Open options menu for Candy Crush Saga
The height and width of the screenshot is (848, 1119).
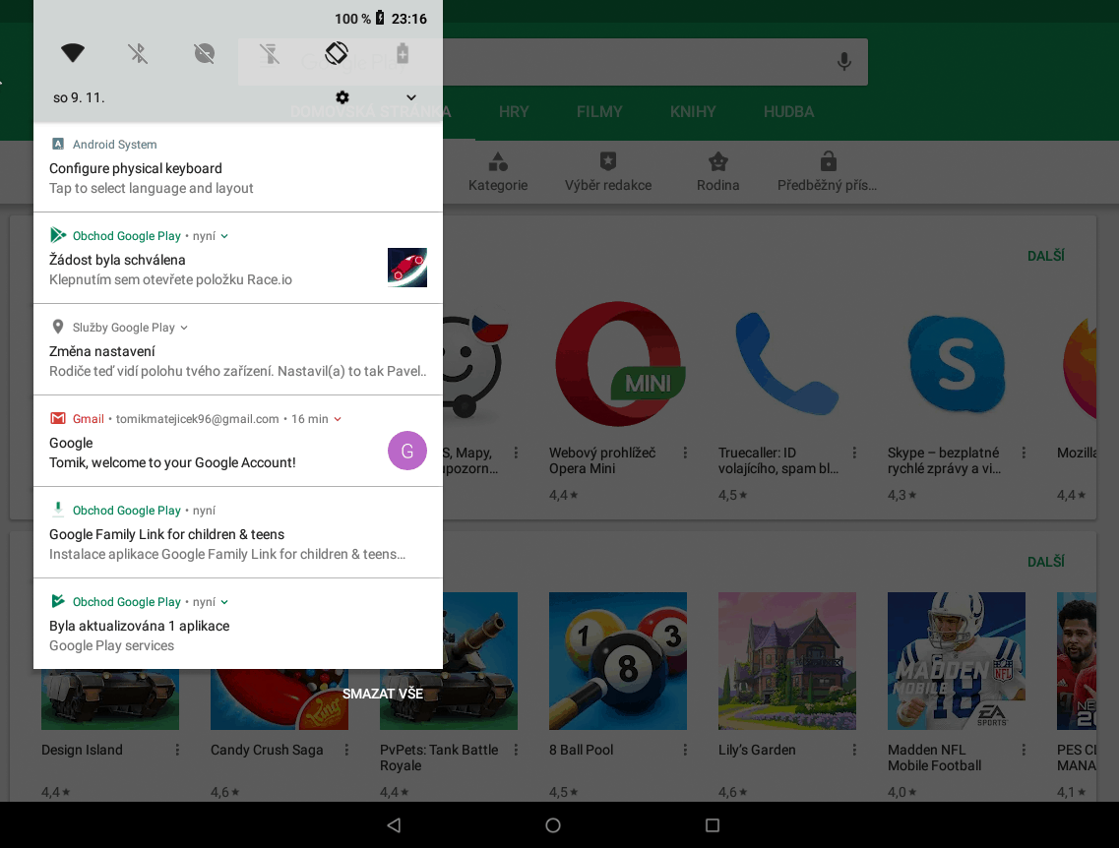[346, 751]
